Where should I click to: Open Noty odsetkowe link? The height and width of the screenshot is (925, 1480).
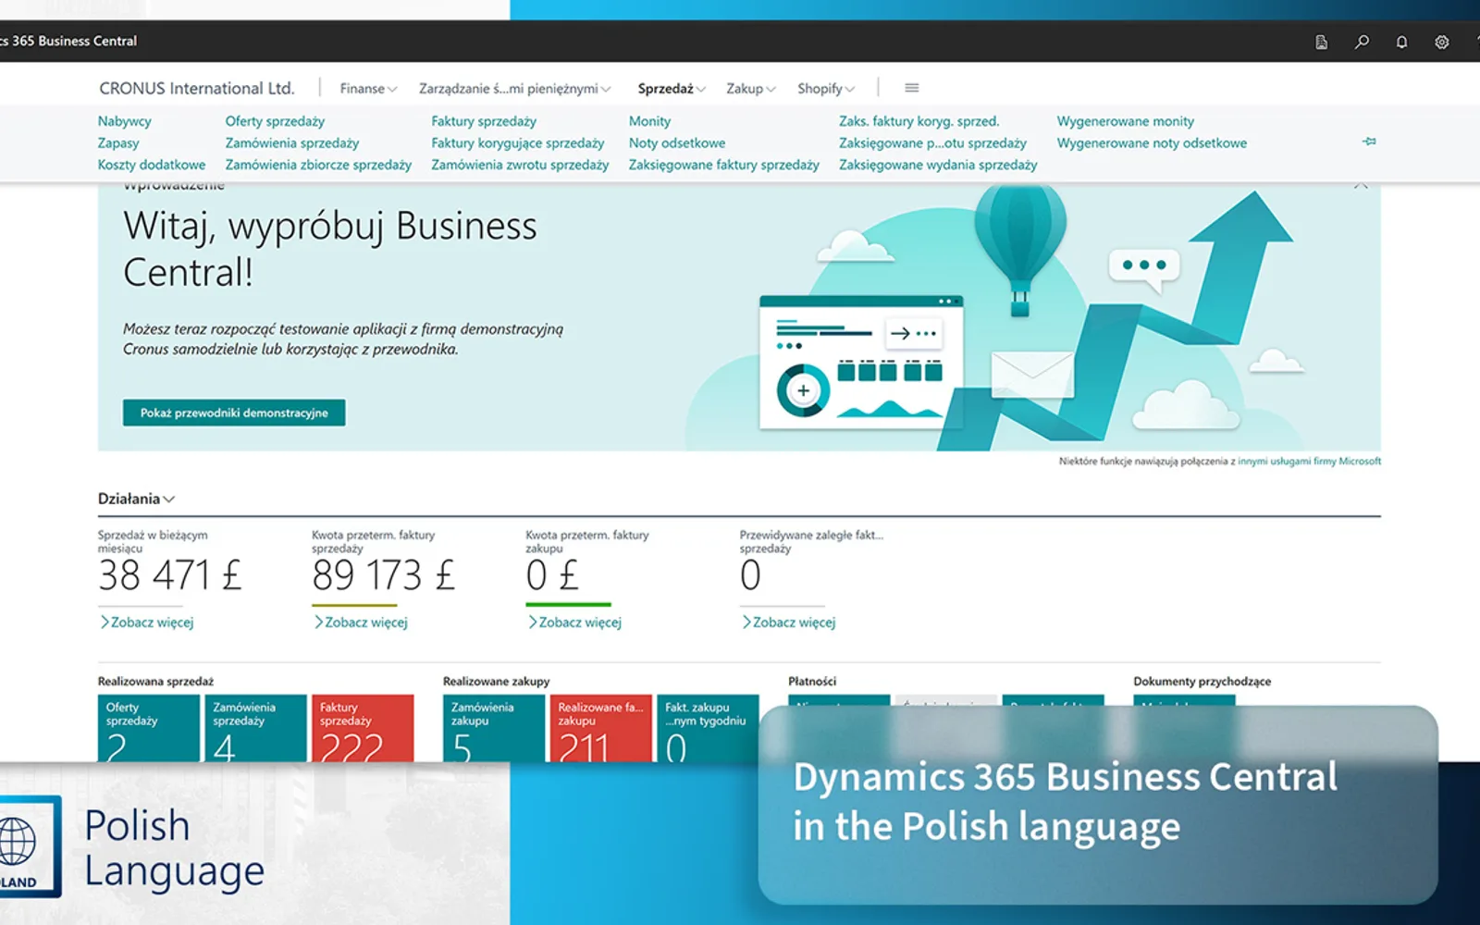[677, 143]
